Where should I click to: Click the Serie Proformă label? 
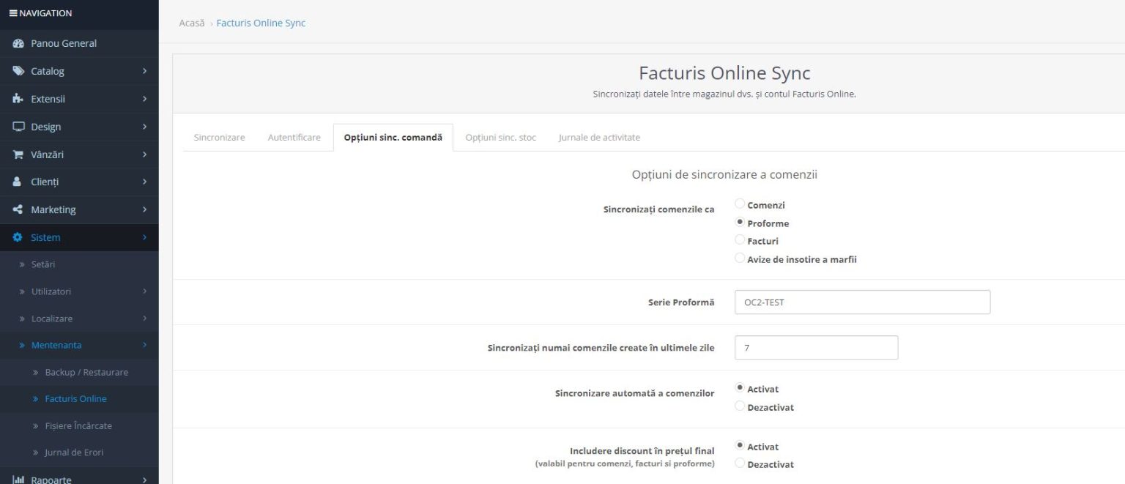click(681, 302)
